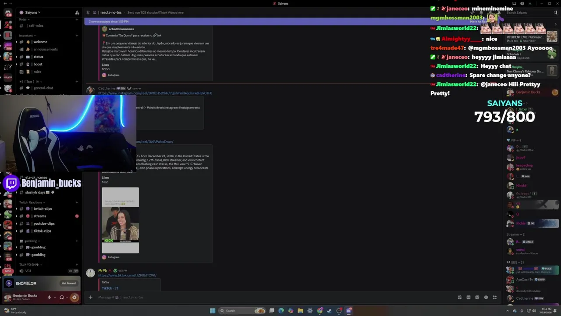
Task: Open User Settings gear icon
Action: 74,298
